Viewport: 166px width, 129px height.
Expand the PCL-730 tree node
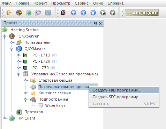19,68
